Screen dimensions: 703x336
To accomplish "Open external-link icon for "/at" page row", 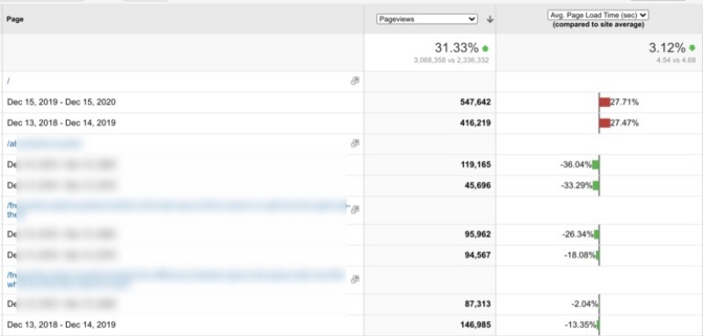I will [x=355, y=144].
